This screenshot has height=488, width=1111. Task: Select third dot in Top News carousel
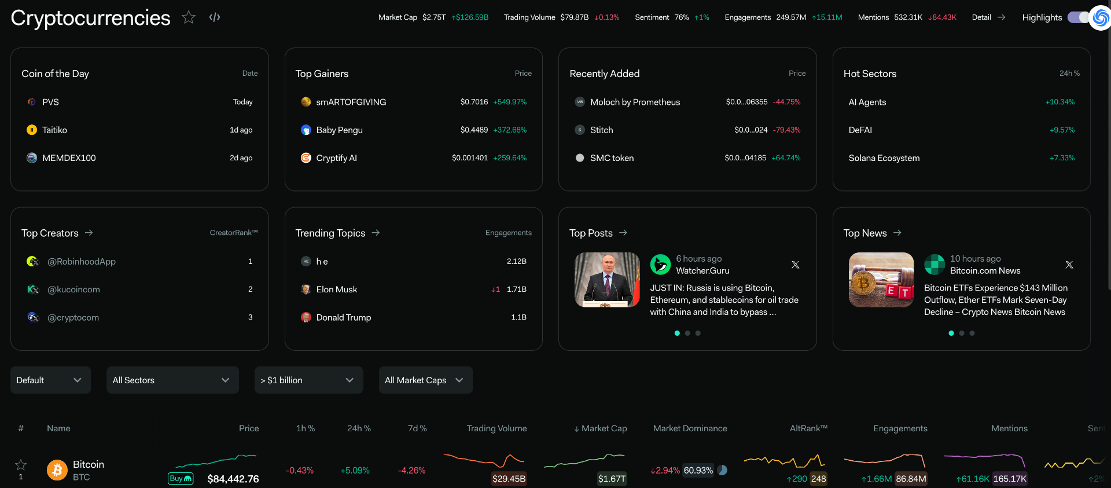(972, 333)
